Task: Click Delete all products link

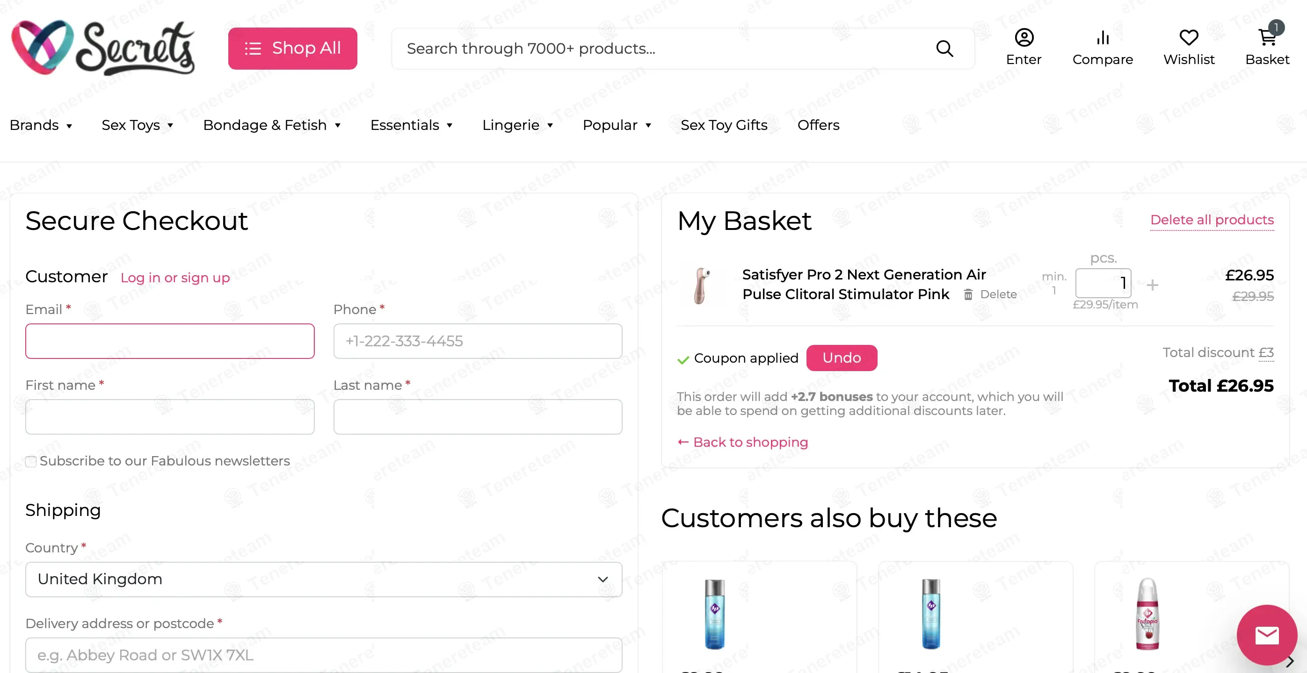Action: 1212,220
